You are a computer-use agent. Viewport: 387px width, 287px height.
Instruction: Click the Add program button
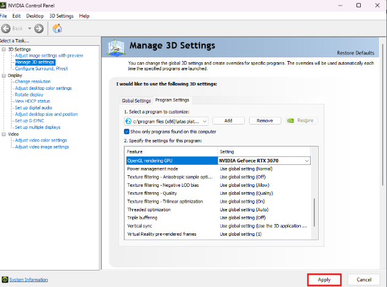[x=228, y=120]
